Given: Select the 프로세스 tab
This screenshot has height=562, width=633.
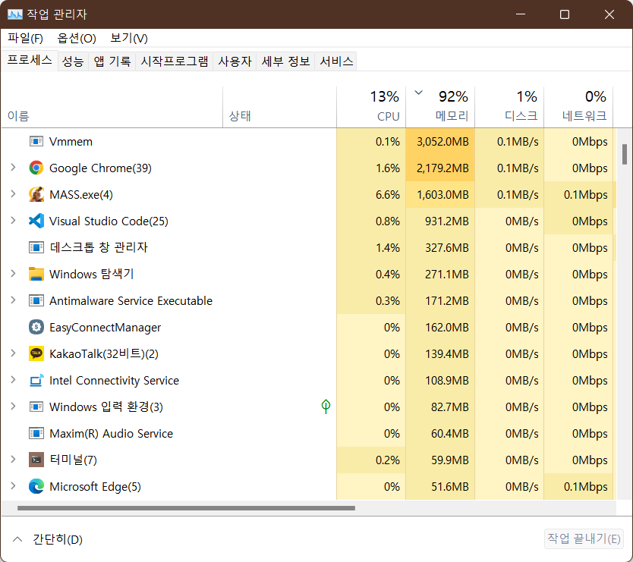Looking at the screenshot, I should tap(30, 61).
